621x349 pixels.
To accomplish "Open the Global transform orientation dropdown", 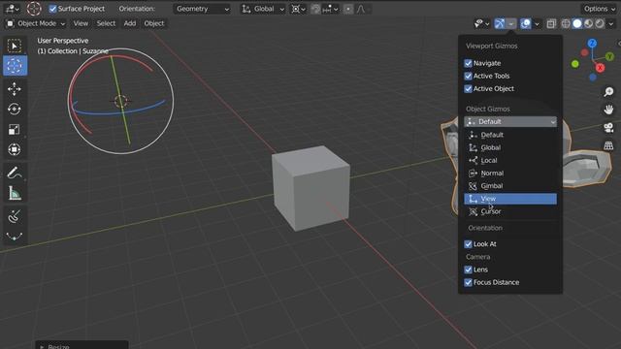I will [x=263, y=9].
